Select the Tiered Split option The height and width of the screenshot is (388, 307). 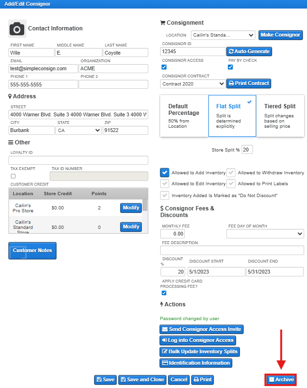point(280,116)
